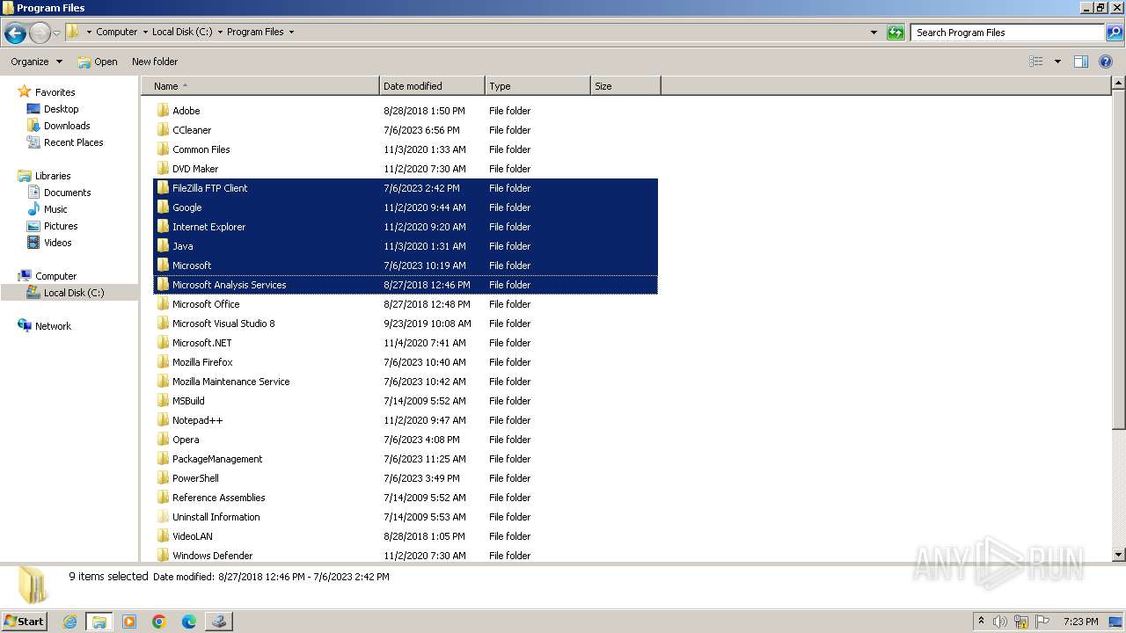
Task: Focus the Search Program Files box
Action: (1008, 33)
